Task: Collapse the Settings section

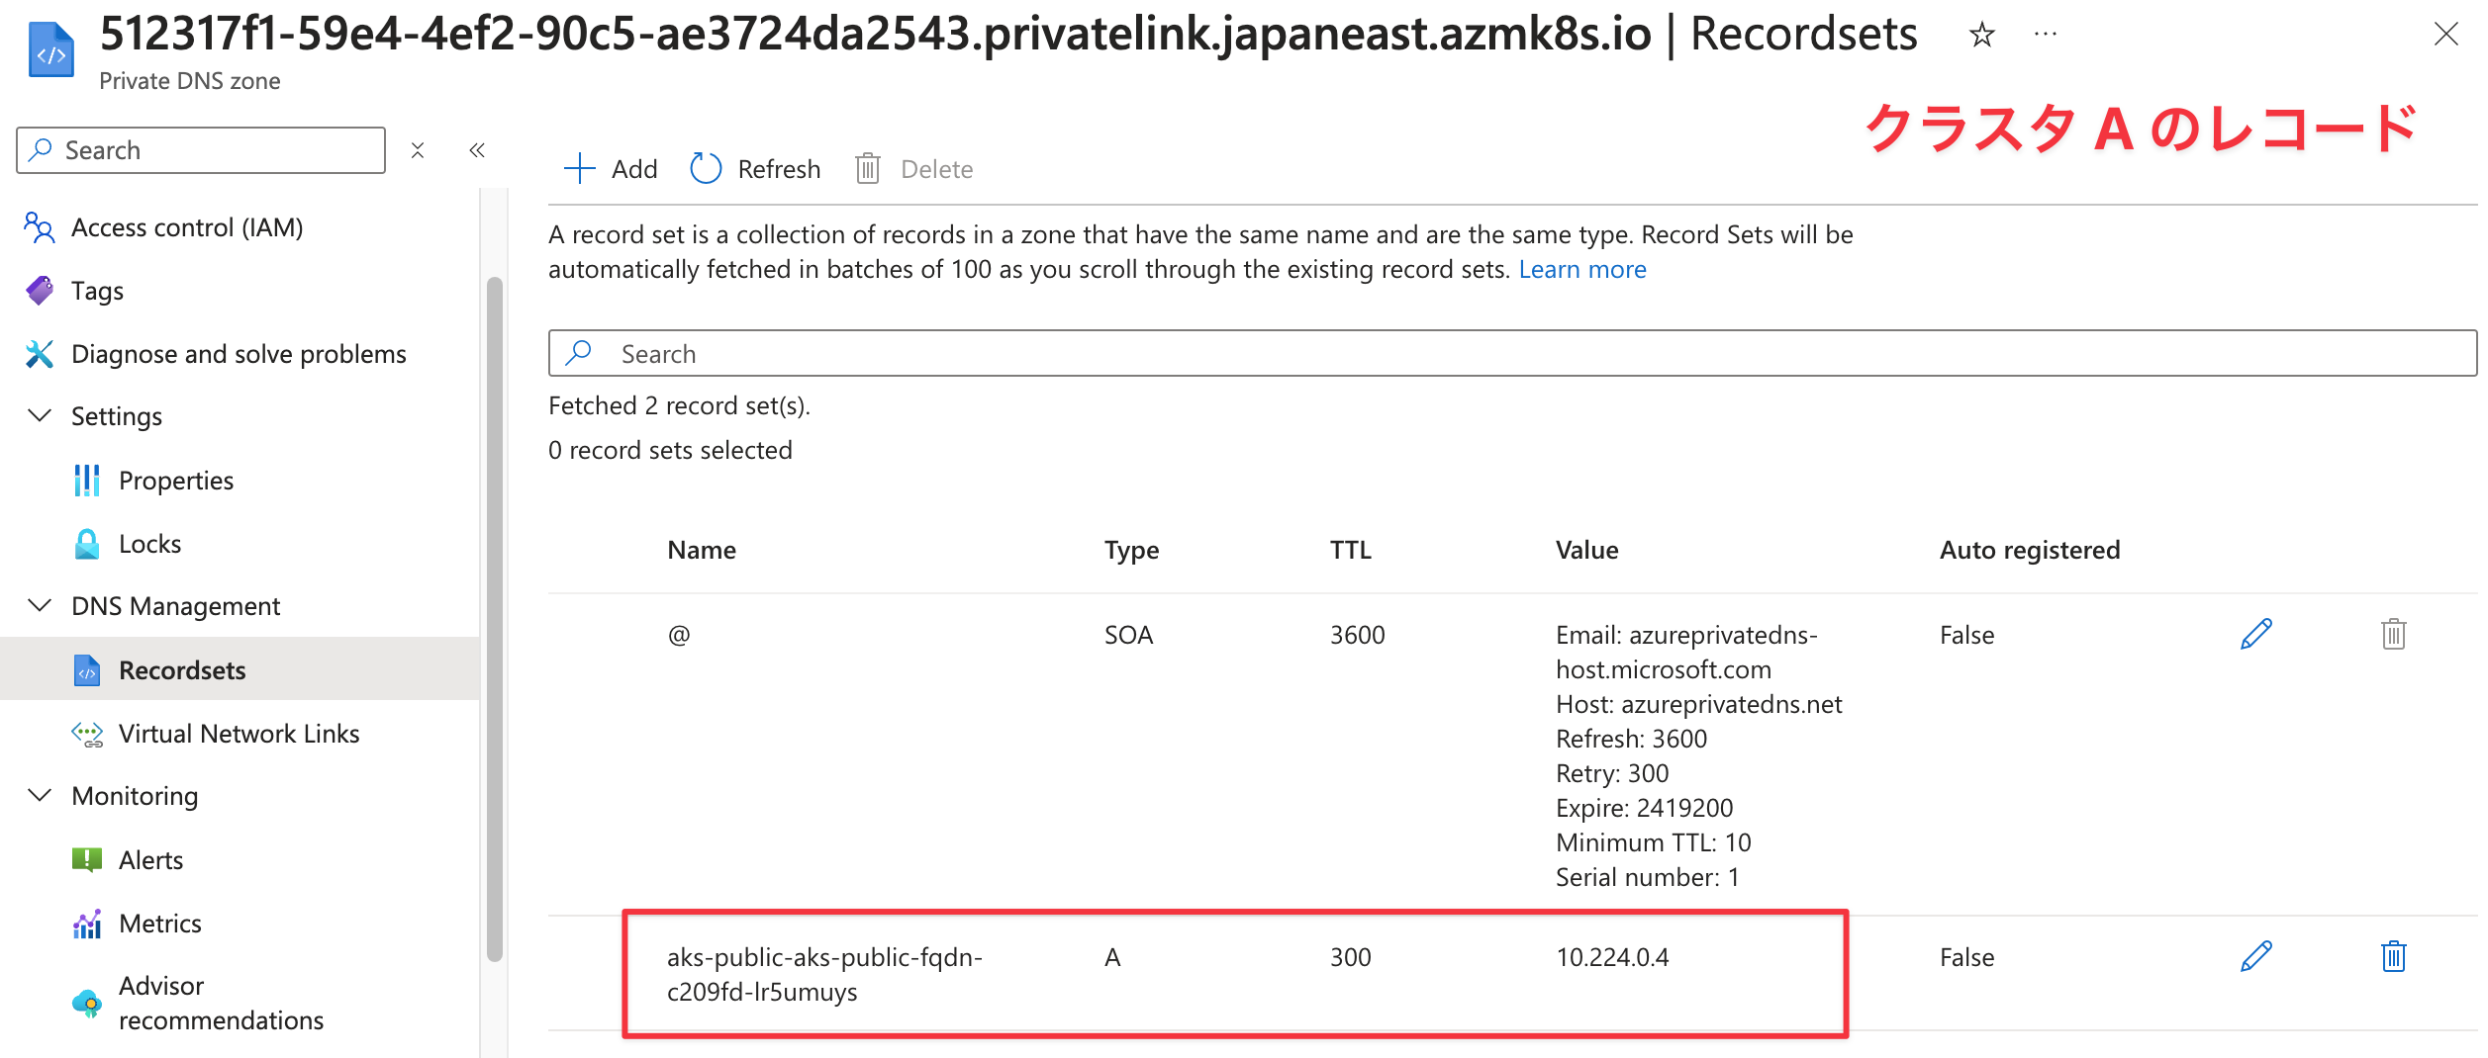Action: [x=40, y=416]
